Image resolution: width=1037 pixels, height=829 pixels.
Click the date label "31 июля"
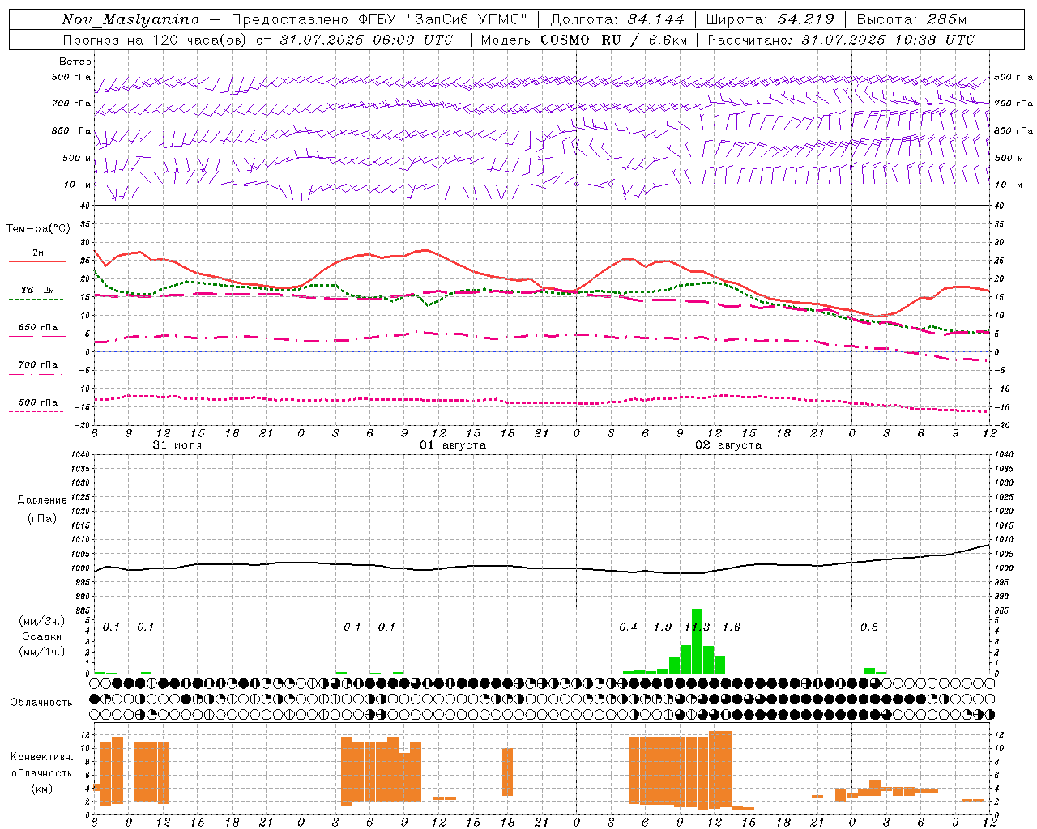(x=177, y=445)
